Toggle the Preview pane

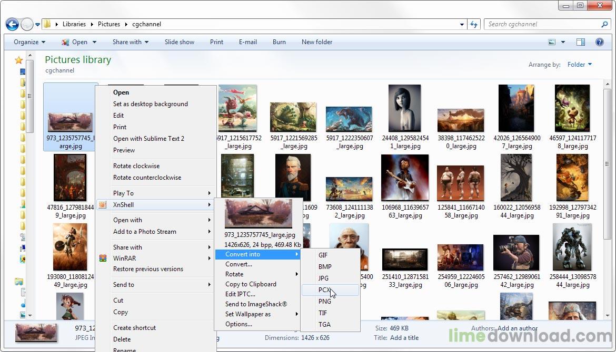click(581, 42)
